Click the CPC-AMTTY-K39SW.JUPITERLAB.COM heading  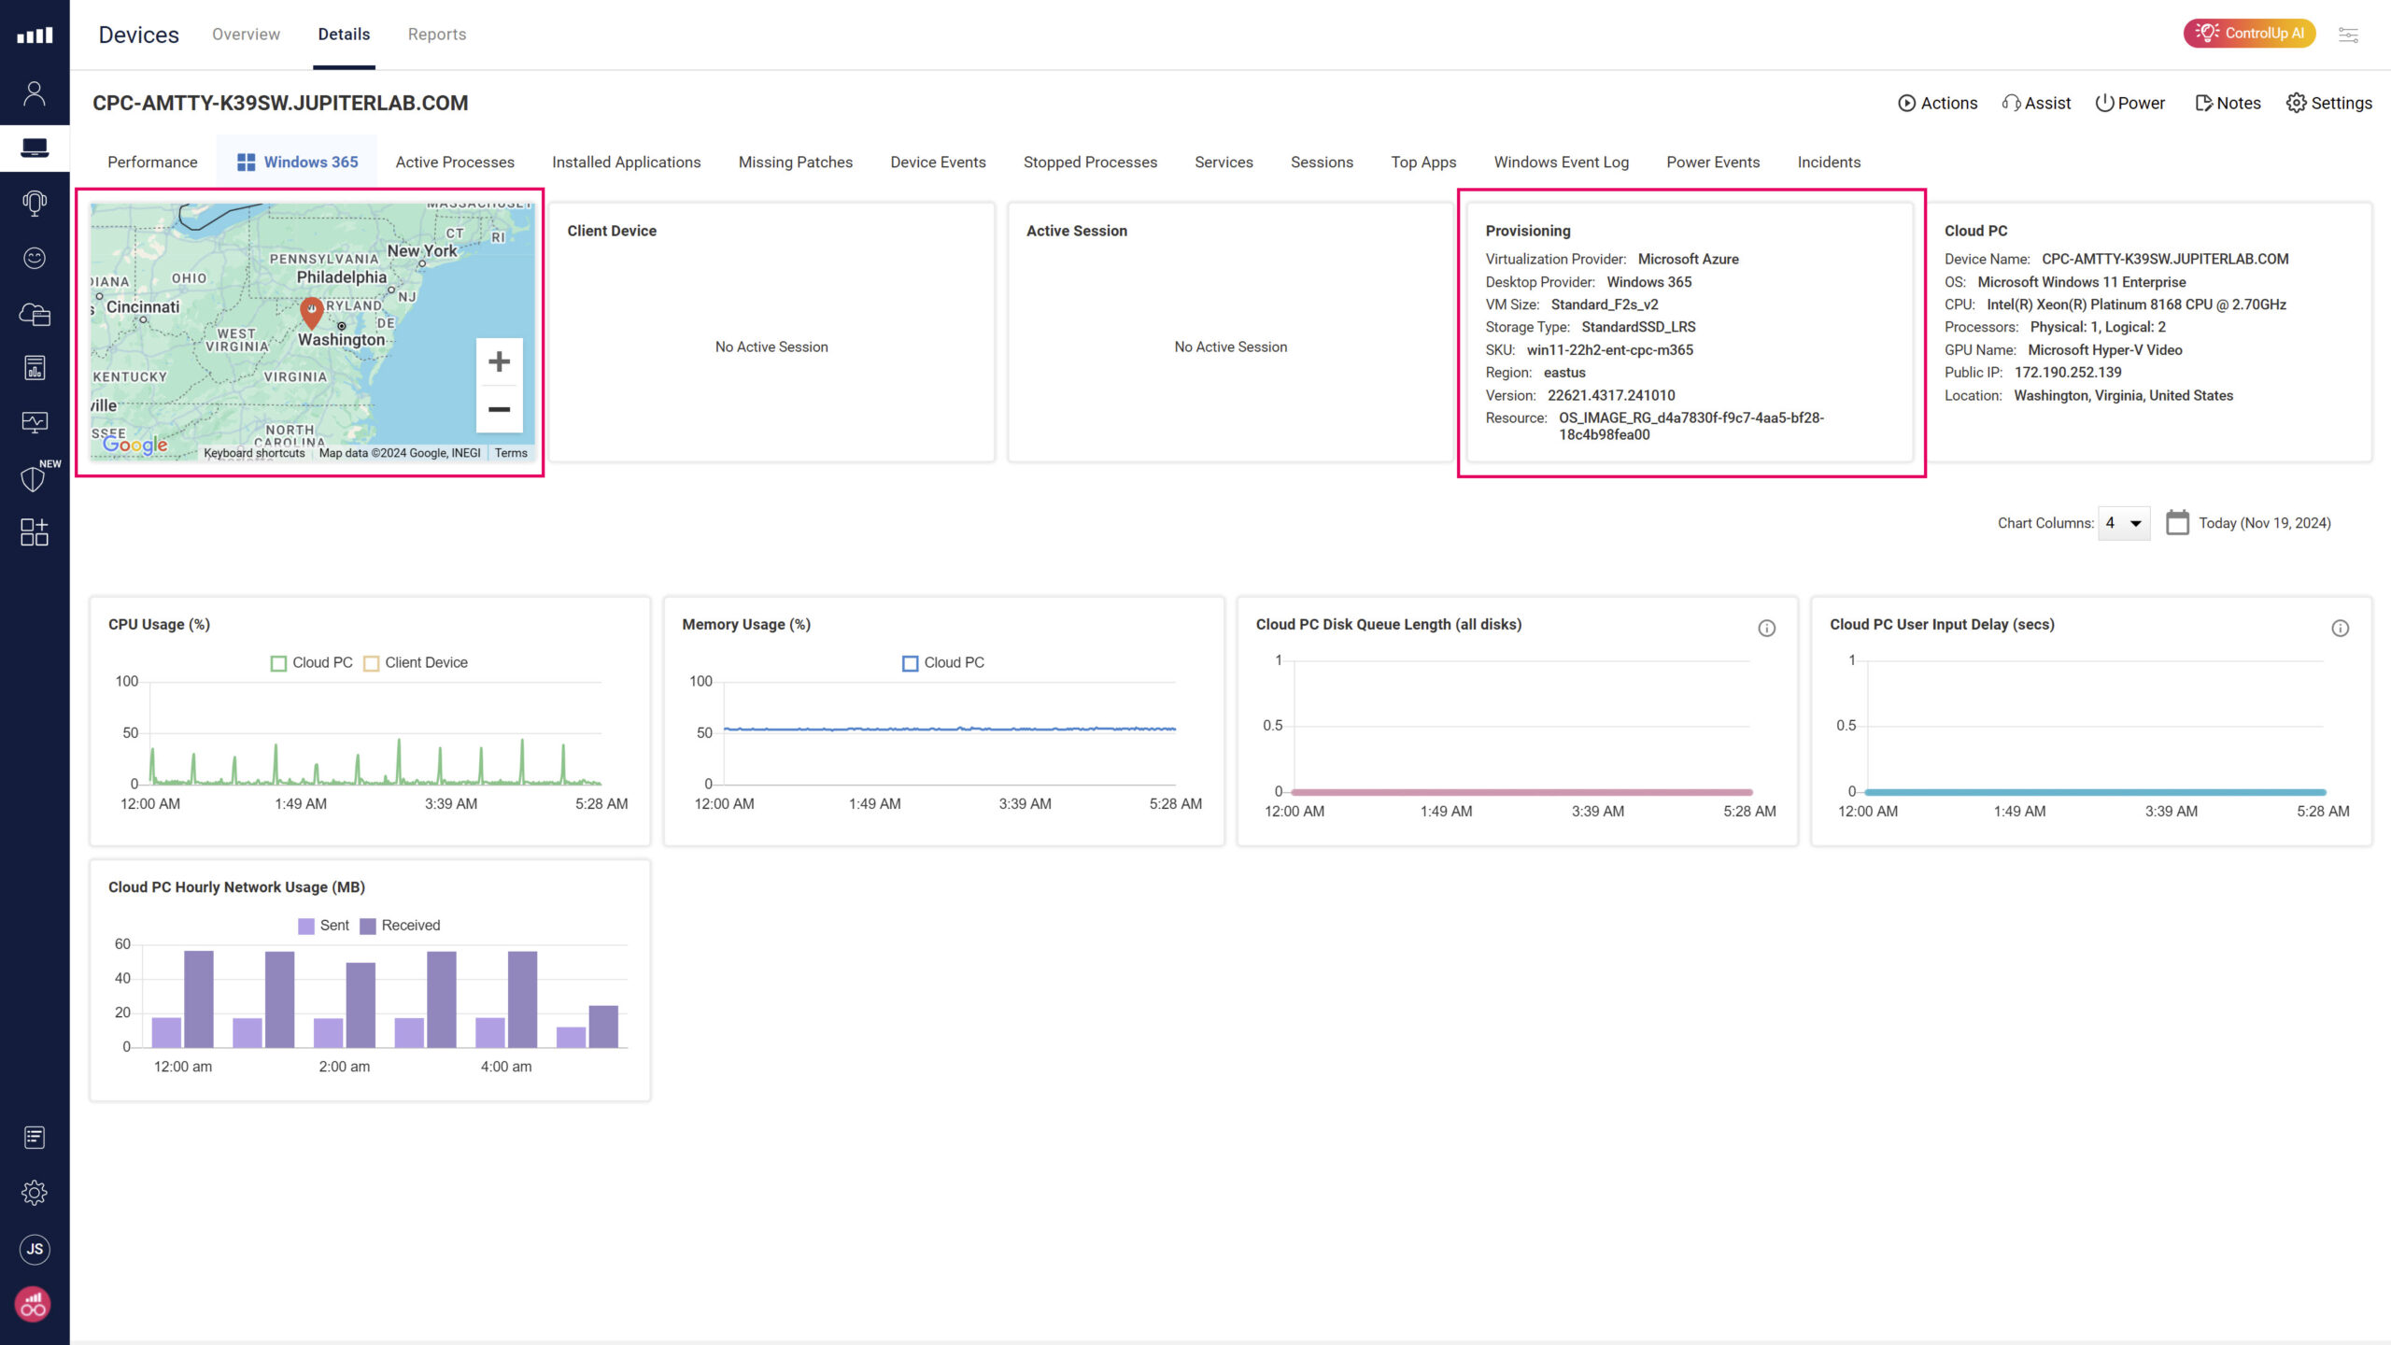280,103
